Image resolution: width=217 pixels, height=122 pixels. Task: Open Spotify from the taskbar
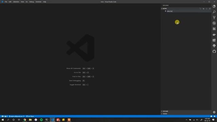[41, 120]
